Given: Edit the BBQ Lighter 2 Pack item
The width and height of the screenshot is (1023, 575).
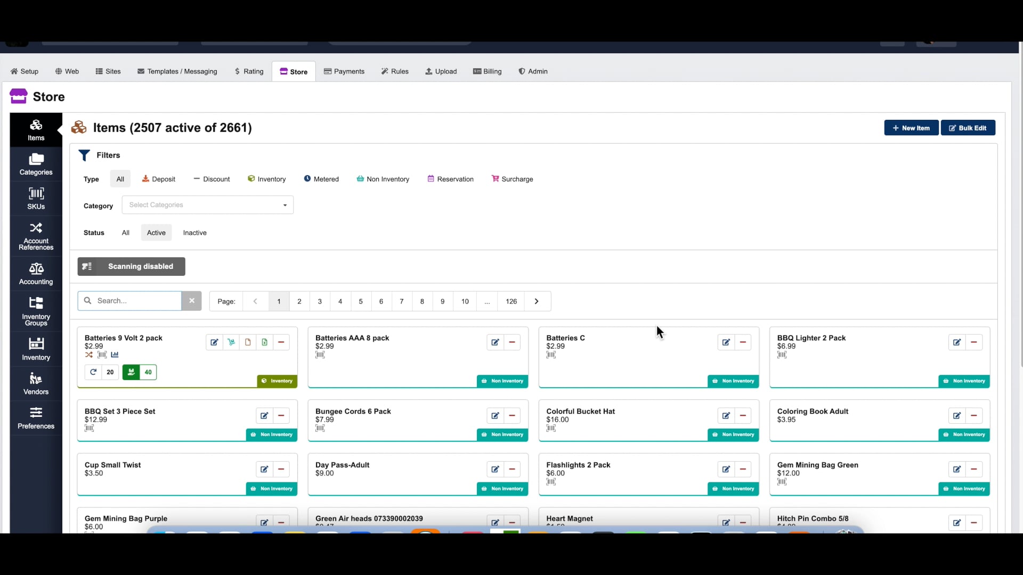Looking at the screenshot, I should coord(957,342).
